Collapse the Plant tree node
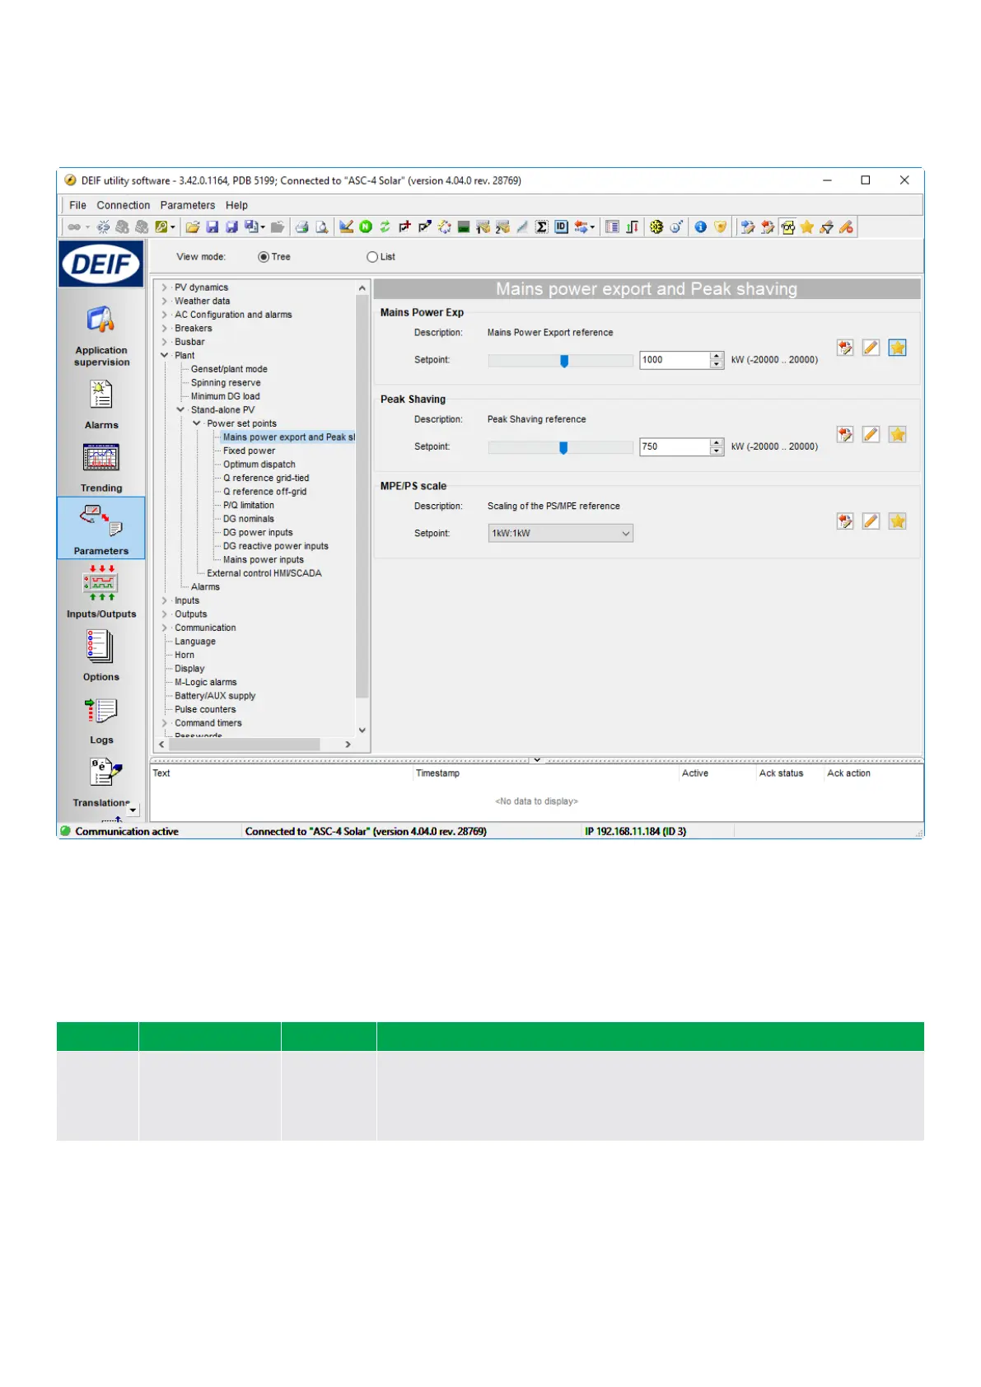This screenshot has height=1387, width=981. 164,356
